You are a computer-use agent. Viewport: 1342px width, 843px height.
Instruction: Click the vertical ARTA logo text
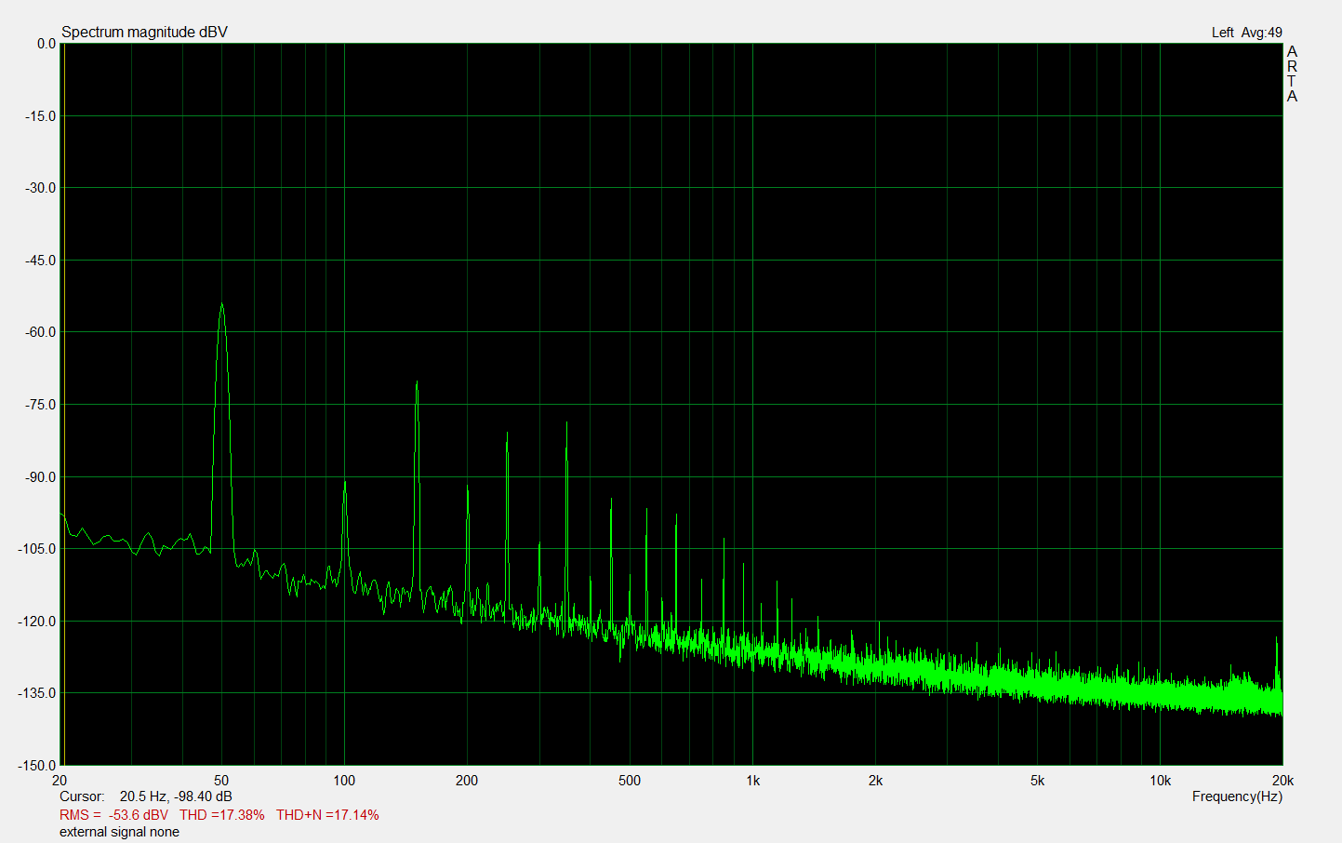pos(1292,74)
